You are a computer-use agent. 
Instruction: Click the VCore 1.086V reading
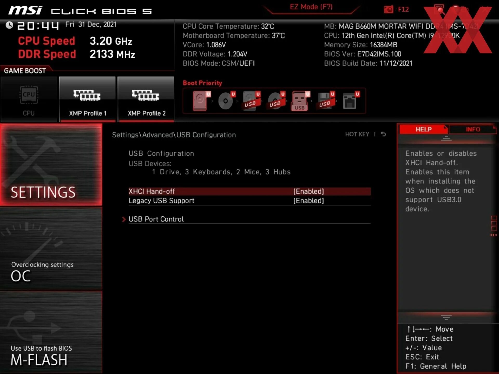(204, 45)
